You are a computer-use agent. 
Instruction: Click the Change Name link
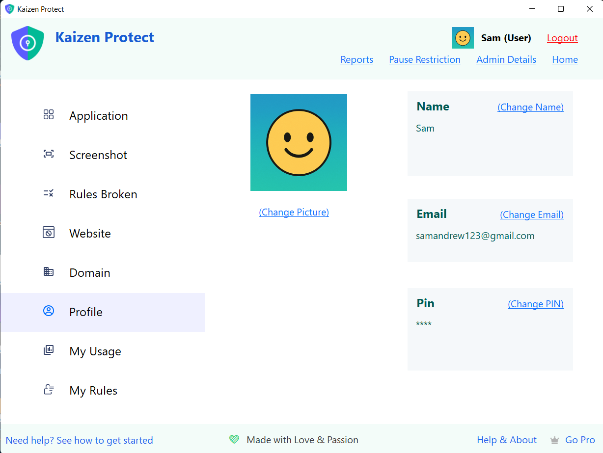(530, 107)
